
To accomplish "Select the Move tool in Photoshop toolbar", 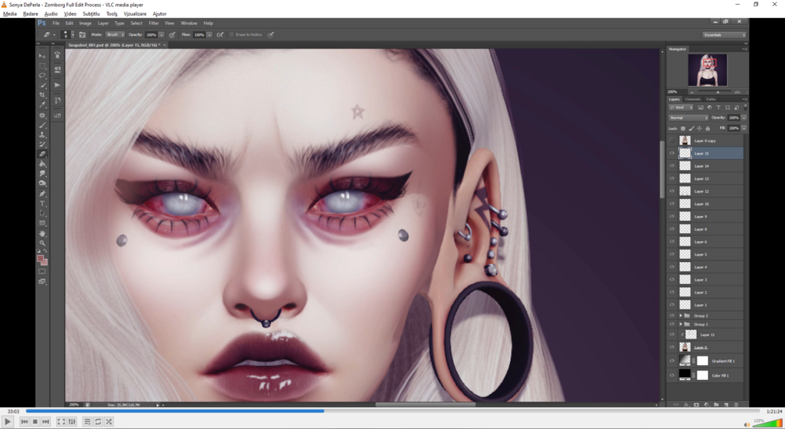I will [42, 56].
